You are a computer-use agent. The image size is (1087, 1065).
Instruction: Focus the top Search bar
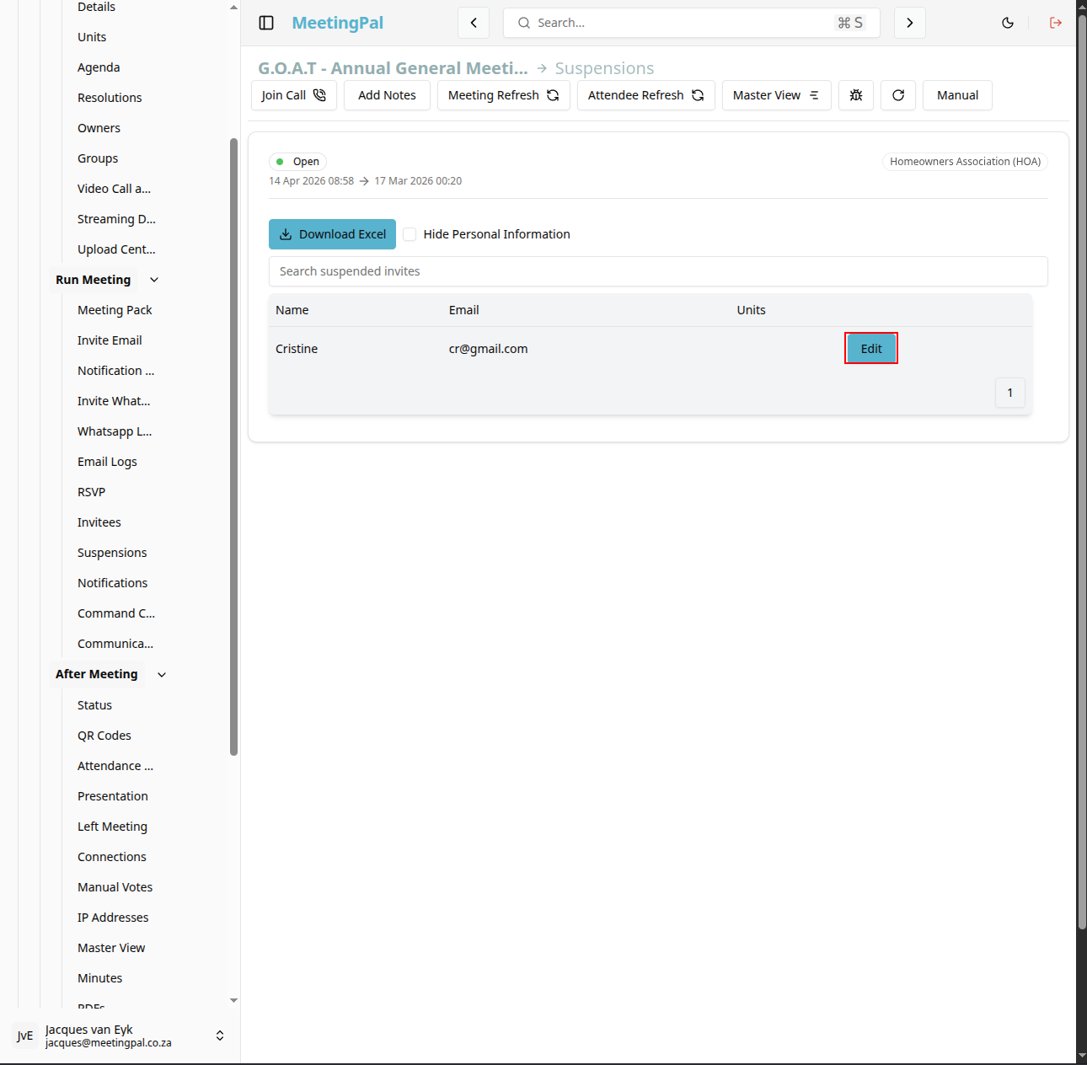[x=692, y=23]
